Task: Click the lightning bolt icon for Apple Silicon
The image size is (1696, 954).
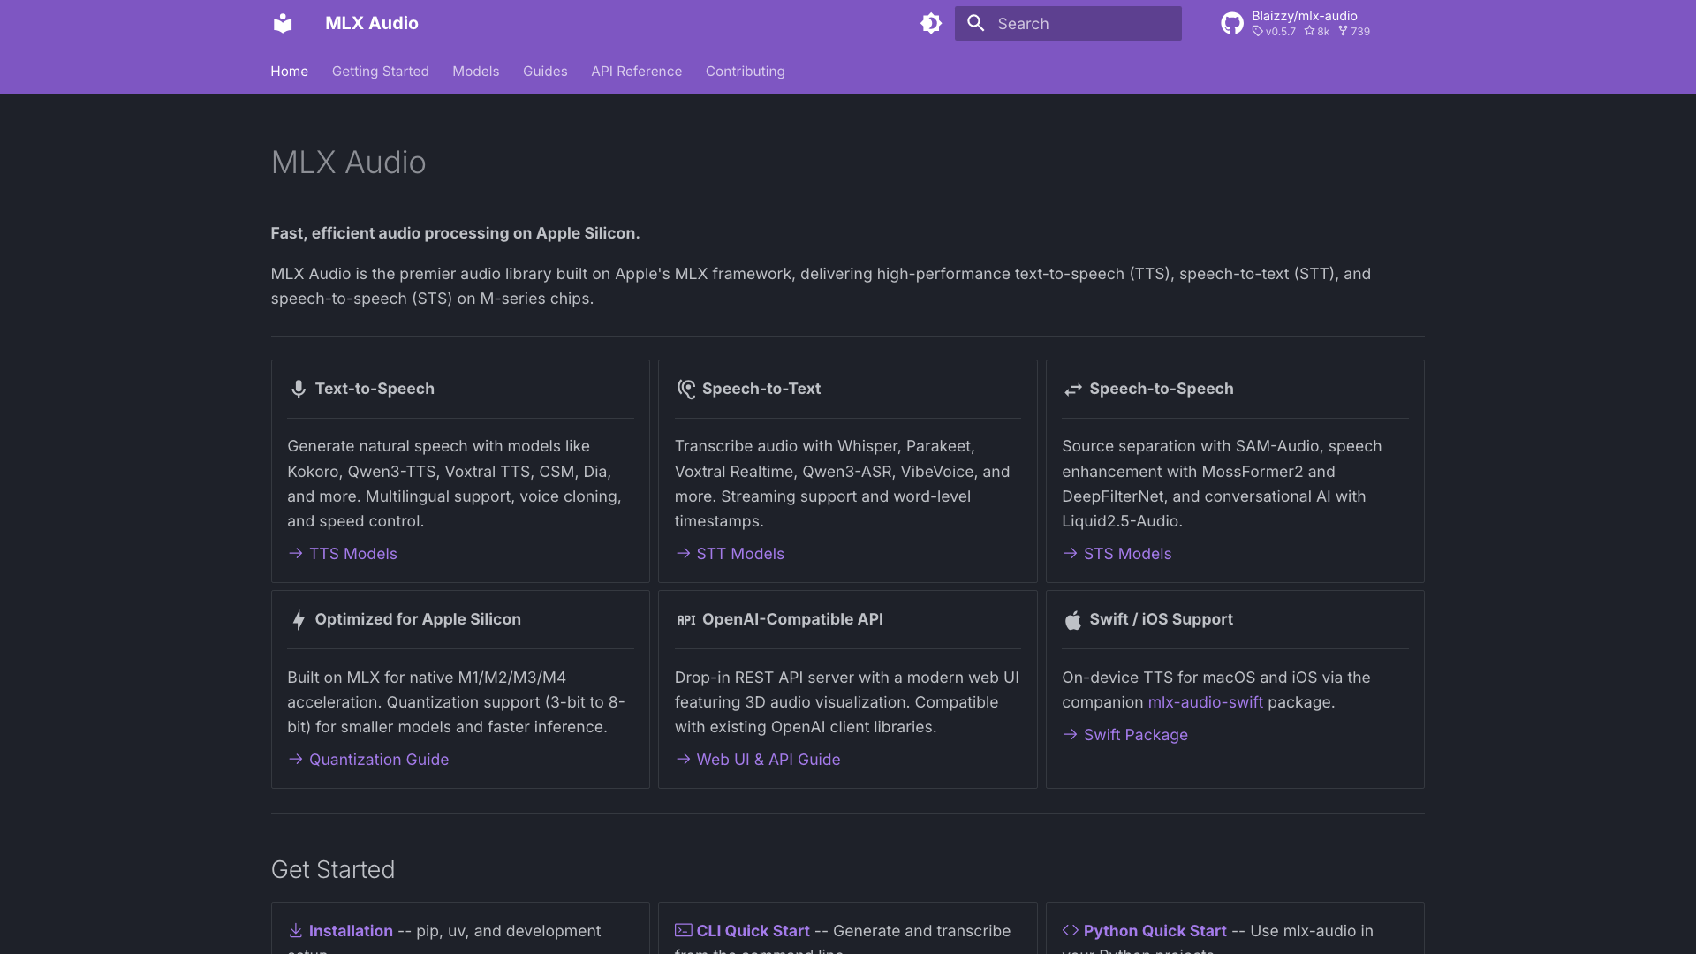Action: [x=299, y=620]
